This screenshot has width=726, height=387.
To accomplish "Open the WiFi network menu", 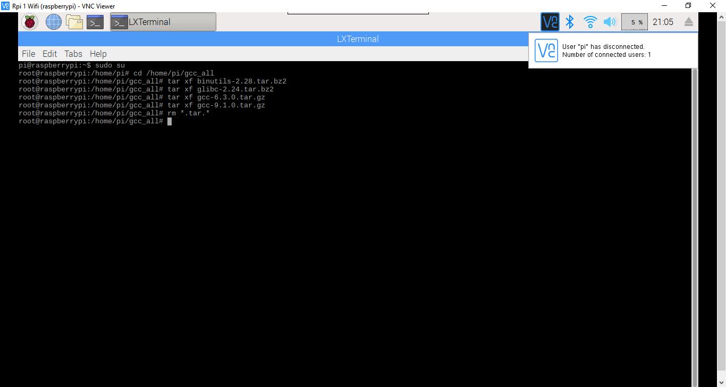I will tap(590, 22).
